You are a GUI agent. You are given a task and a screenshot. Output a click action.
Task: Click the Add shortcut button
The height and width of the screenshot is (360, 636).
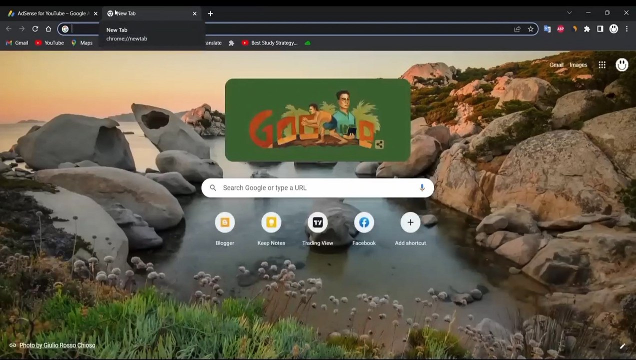pos(410,229)
